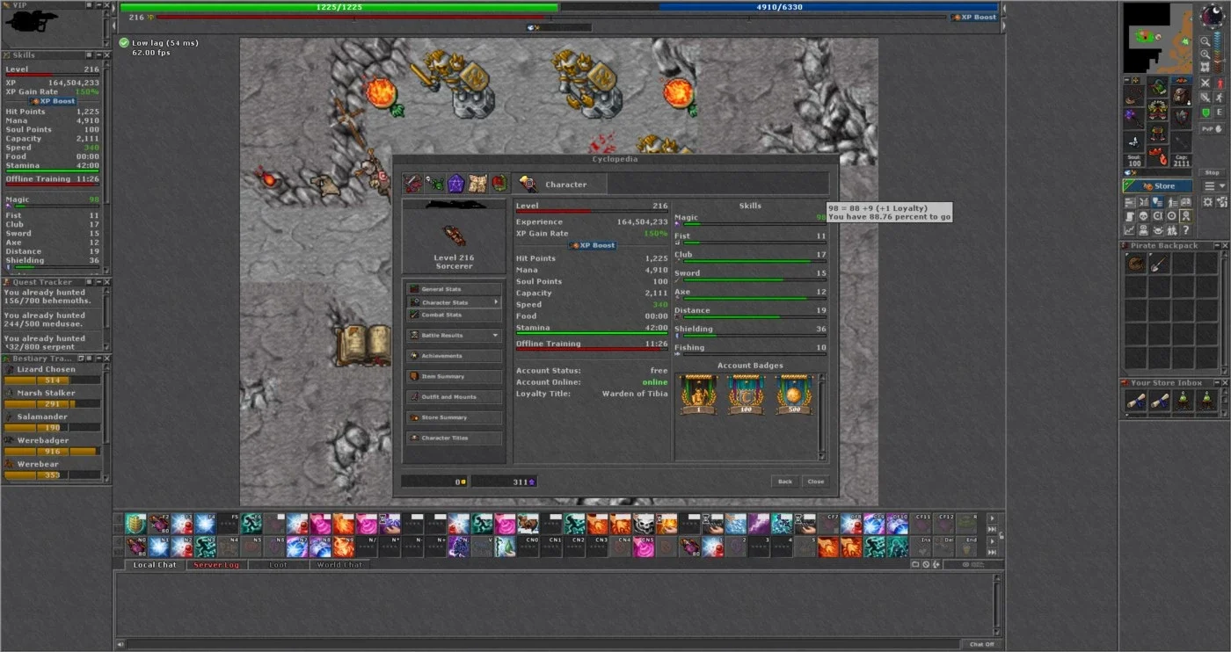Select the first scroll in Your Store Inbox
Screen dimensions: 1231x652
(x=1136, y=402)
